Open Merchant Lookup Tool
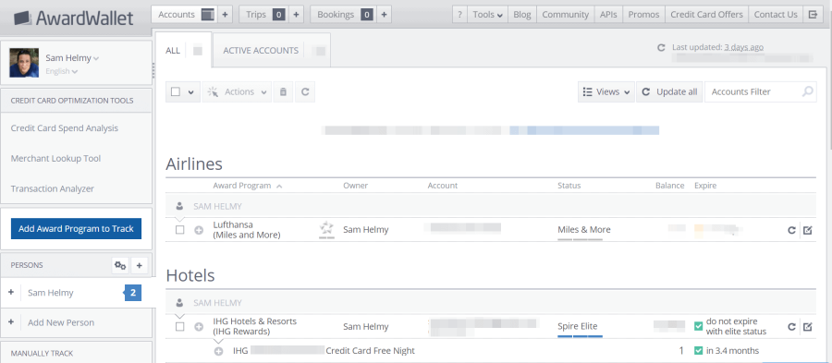The width and height of the screenshot is (832, 363). (x=55, y=159)
